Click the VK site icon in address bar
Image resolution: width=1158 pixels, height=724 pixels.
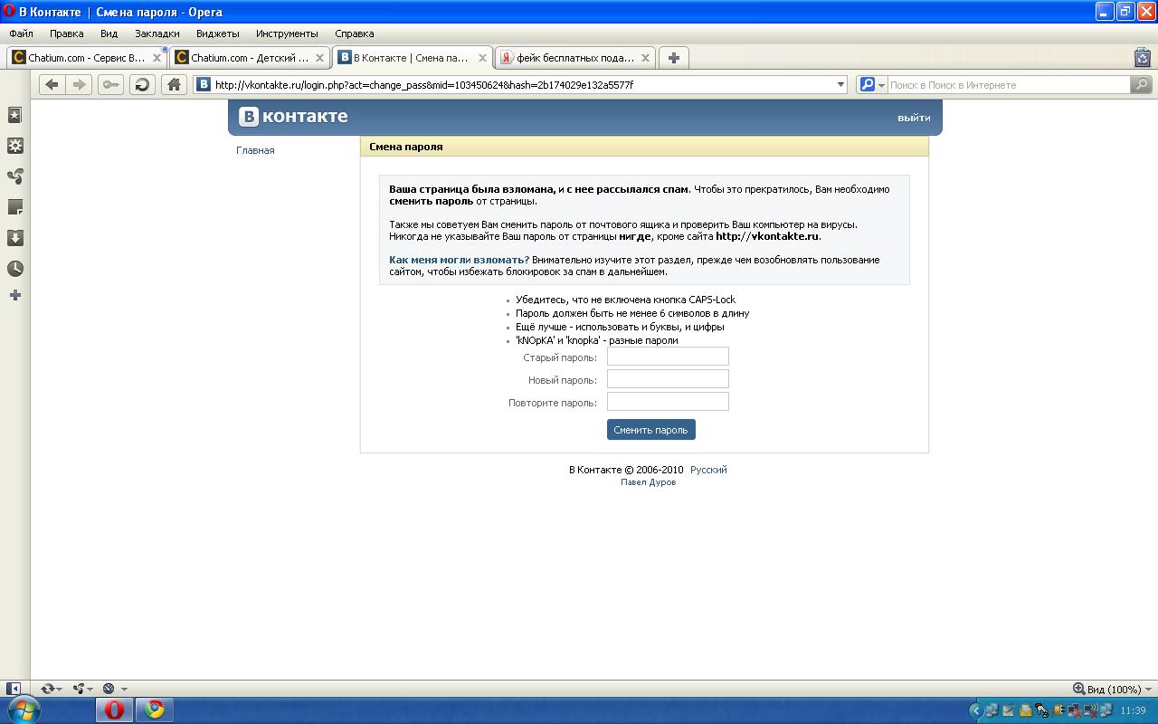[204, 84]
